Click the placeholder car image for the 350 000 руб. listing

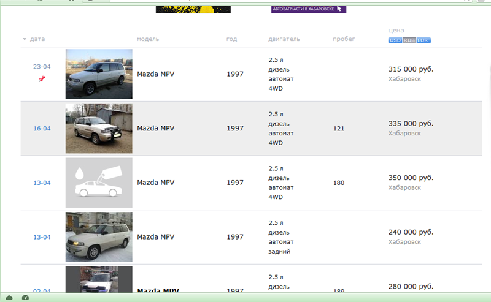99,183
